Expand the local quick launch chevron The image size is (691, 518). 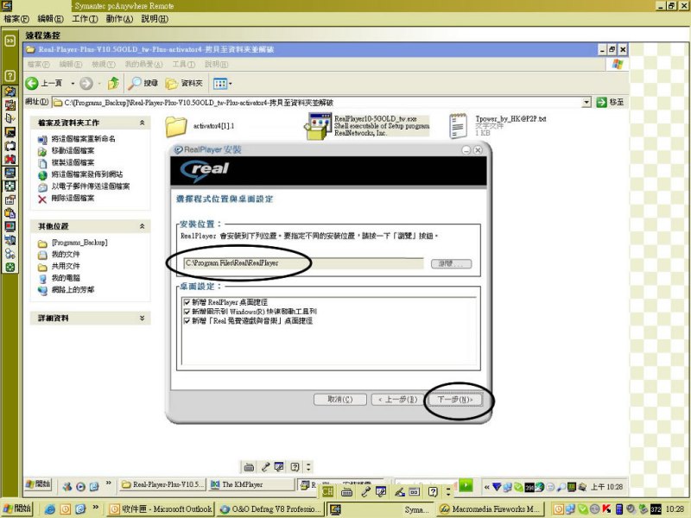click(x=95, y=508)
